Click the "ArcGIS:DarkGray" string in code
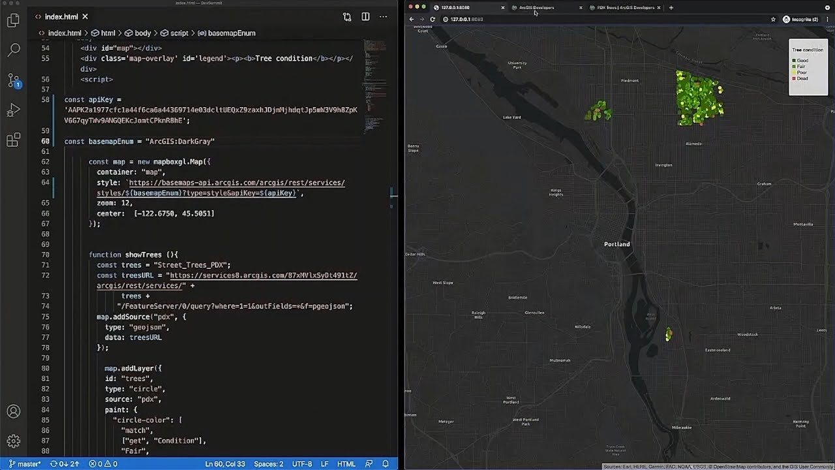Image resolution: width=835 pixels, height=470 pixels. (x=180, y=141)
